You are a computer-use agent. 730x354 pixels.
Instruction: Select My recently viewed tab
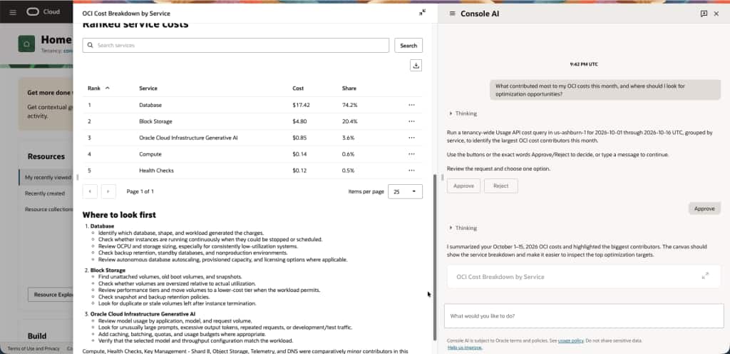pyautogui.click(x=48, y=177)
